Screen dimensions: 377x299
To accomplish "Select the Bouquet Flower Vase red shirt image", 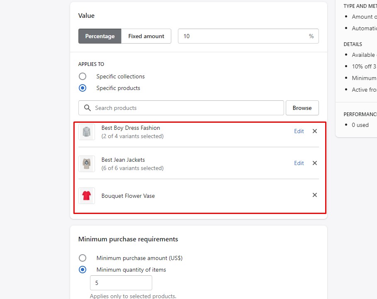I will coord(86,196).
